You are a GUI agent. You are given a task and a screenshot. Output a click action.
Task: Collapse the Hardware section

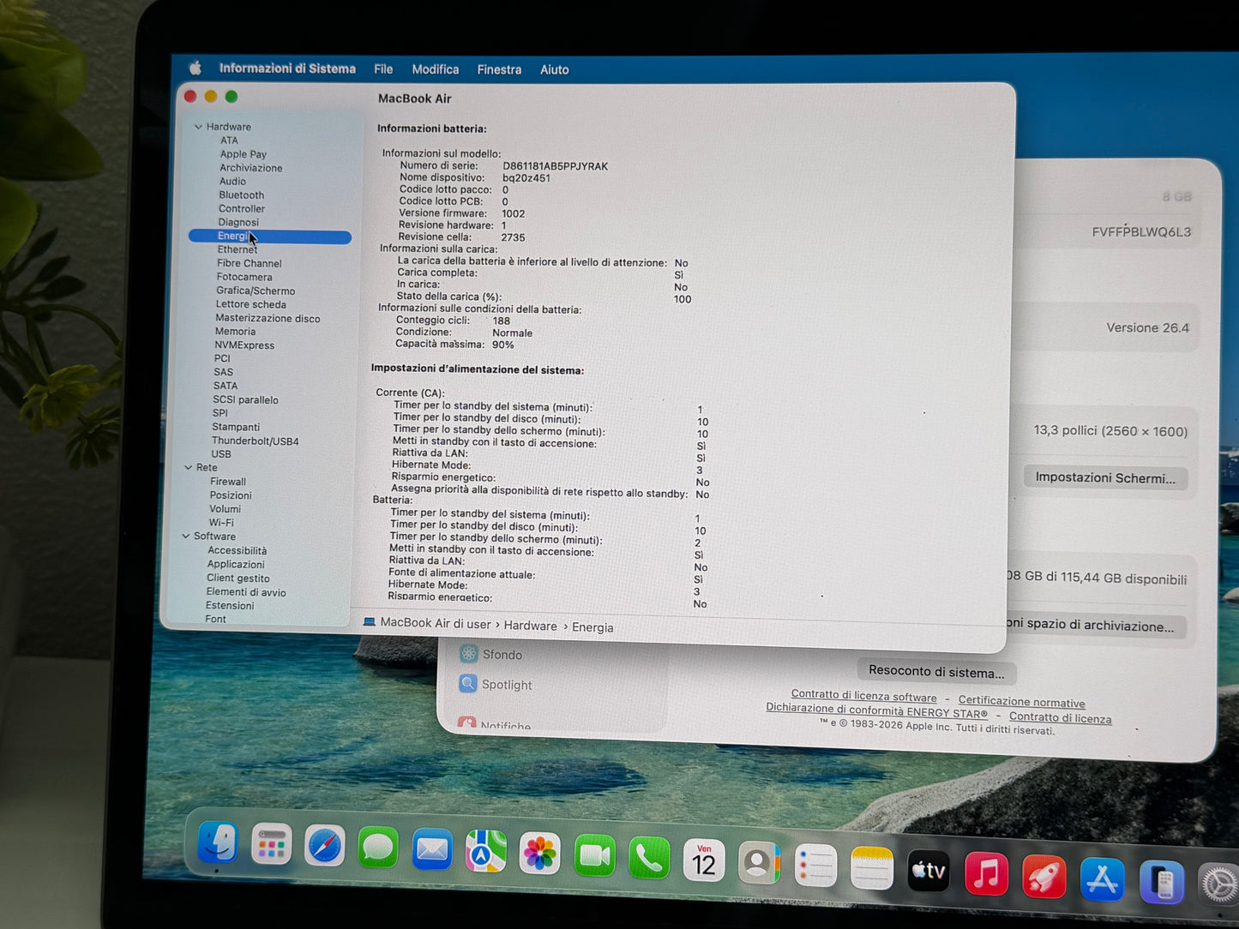click(198, 127)
